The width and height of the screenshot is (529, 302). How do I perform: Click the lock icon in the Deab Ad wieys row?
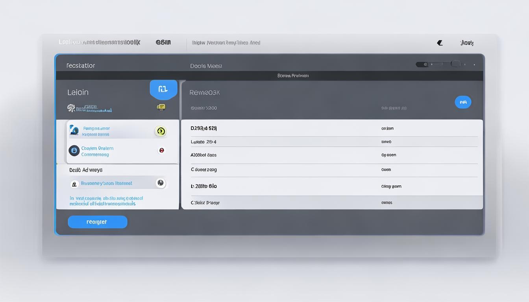(74, 184)
